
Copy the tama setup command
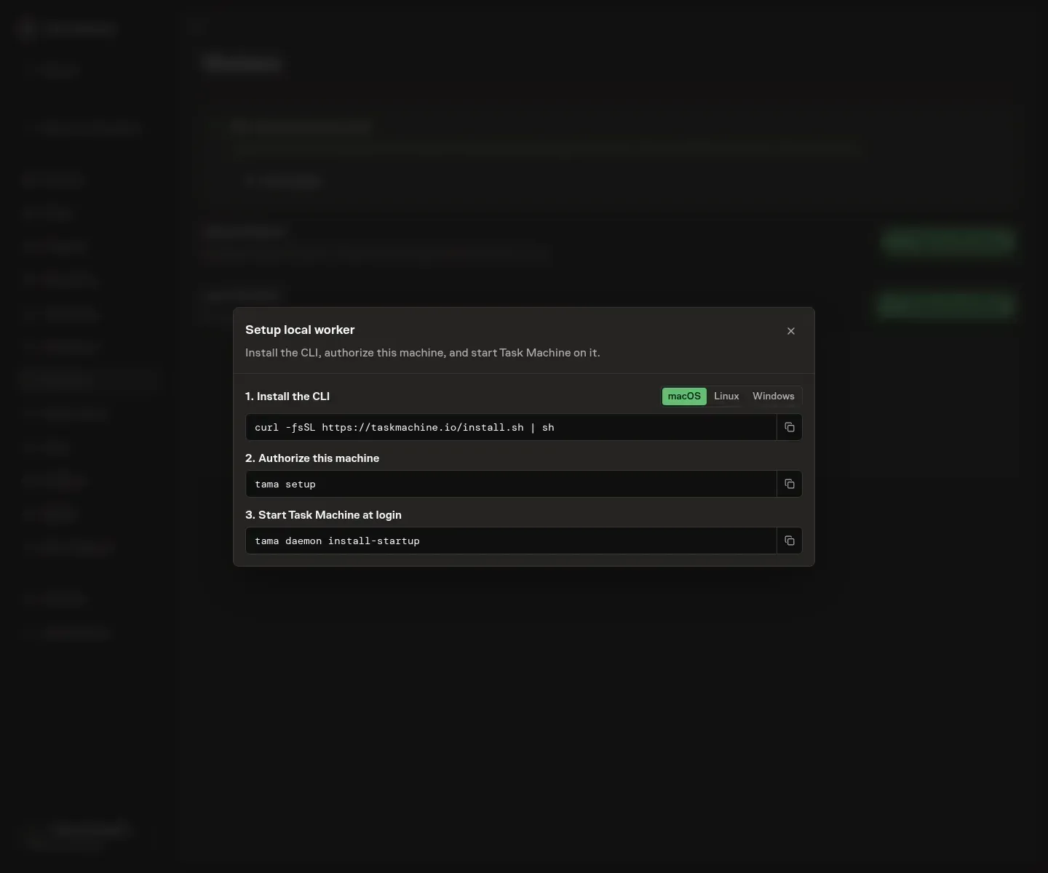790,484
